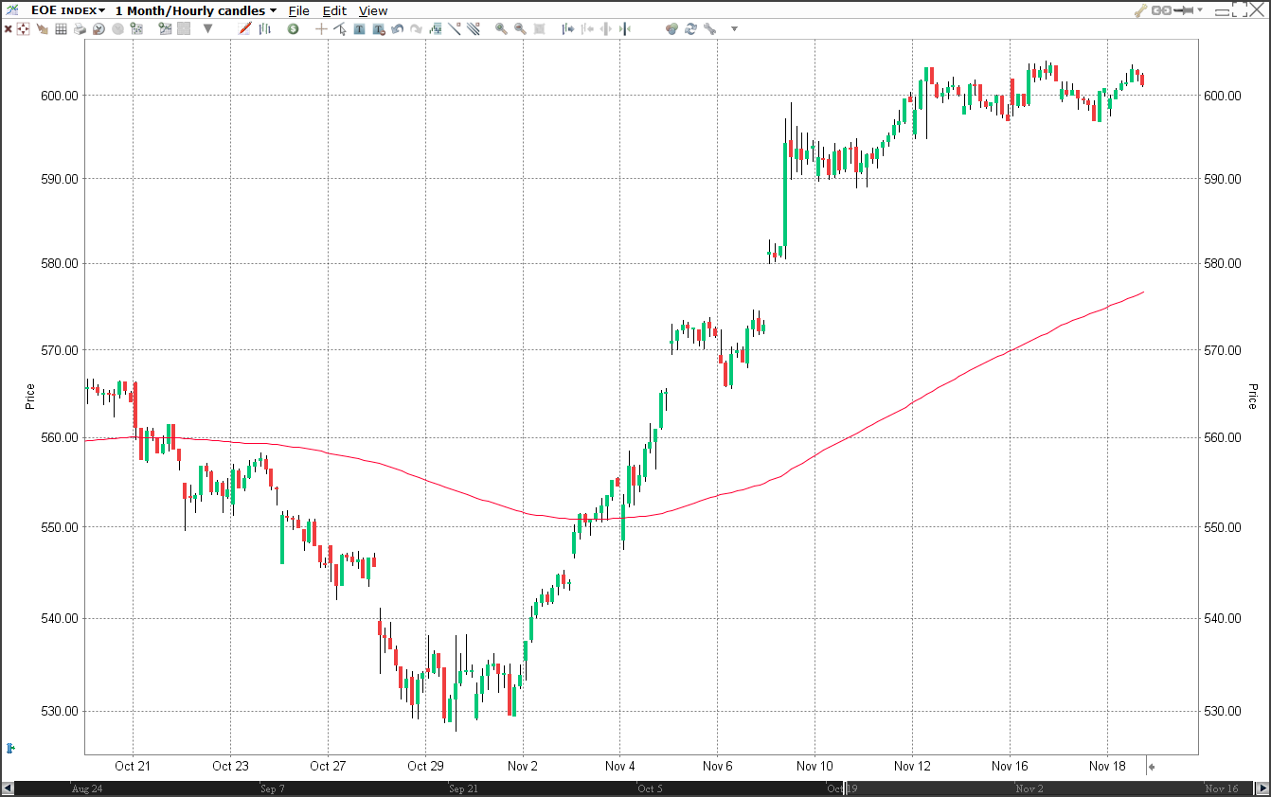Select the red pencil drawing tool
The image size is (1271, 797).
coord(244,28)
